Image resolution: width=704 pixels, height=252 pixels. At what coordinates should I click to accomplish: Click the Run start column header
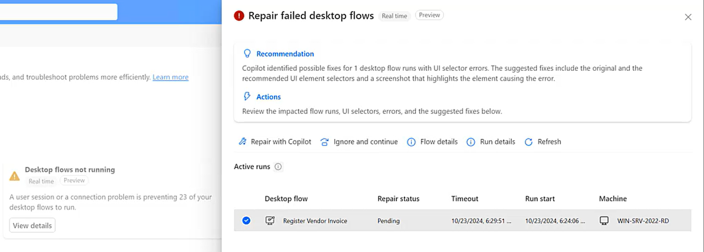coord(540,199)
